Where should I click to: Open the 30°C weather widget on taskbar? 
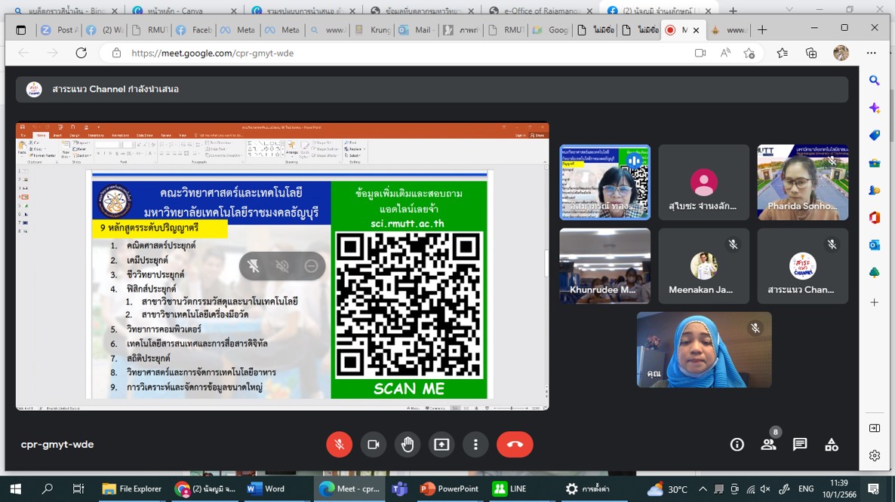coord(667,489)
